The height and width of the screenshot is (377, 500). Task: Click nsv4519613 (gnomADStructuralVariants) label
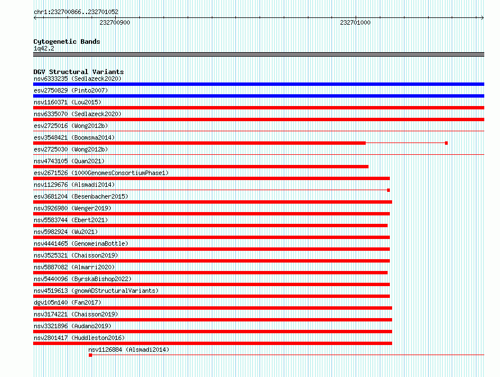pyautogui.click(x=96, y=291)
